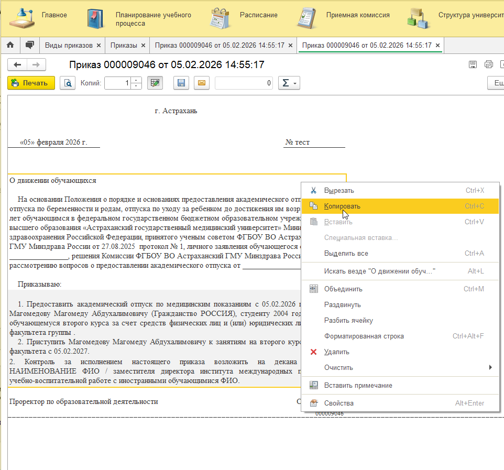This screenshot has height=470, width=504.
Task: Expand the sum Σ dropdown
Action: coord(289,83)
